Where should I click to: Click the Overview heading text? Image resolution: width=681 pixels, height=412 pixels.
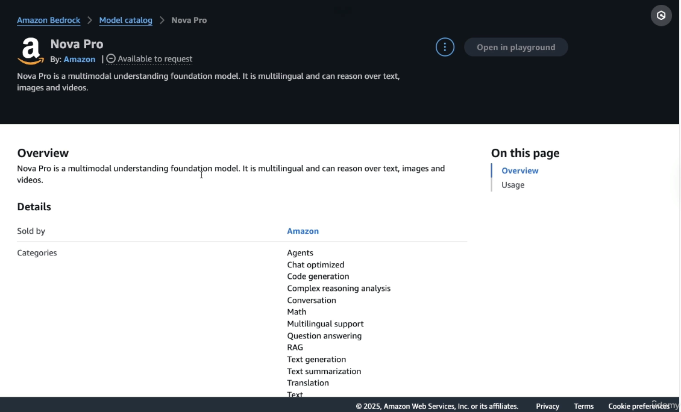(x=43, y=153)
